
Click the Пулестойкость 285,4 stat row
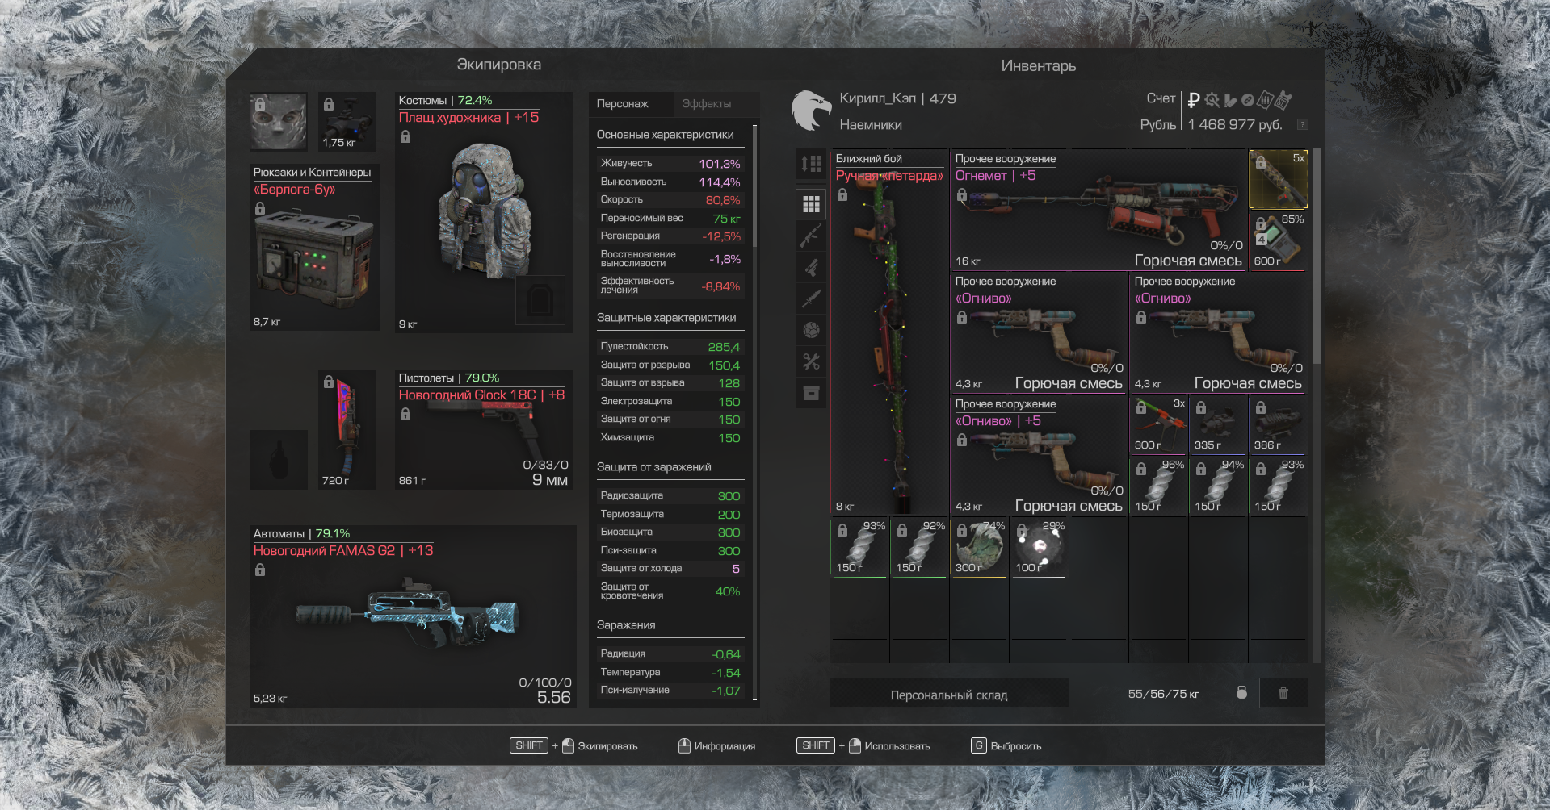tap(670, 347)
